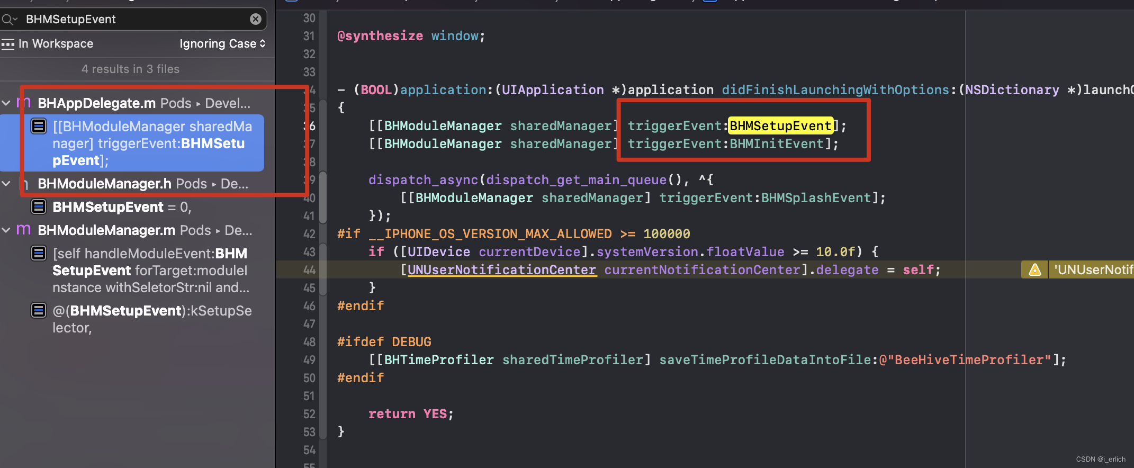
Task: Click the result icon beside handleModuleEvent entry
Action: pyautogui.click(x=39, y=253)
